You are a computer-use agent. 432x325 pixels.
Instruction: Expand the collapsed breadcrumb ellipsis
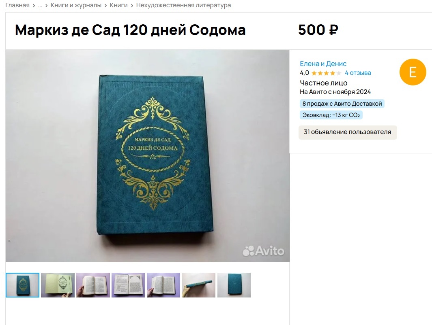(40, 5)
